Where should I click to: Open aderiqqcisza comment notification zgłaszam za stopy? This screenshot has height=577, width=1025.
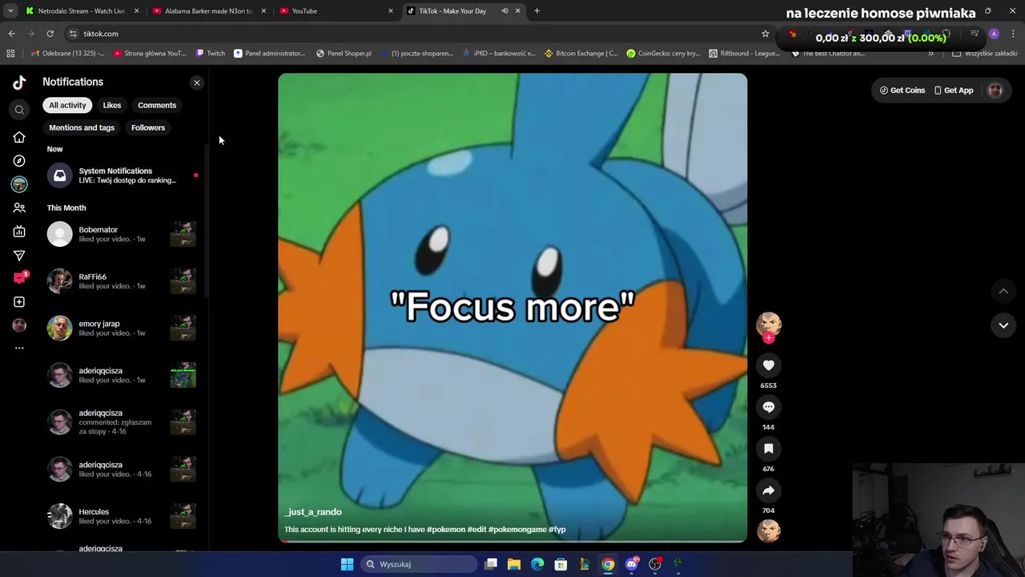[x=122, y=422]
